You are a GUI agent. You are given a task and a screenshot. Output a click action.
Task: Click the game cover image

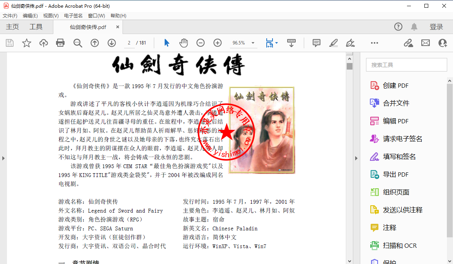click(x=262, y=130)
